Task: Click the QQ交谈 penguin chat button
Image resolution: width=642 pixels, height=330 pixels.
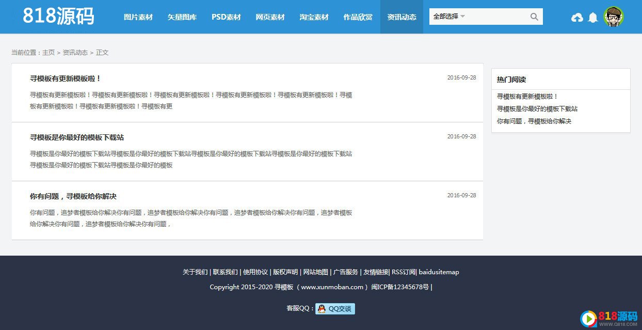Action: [x=335, y=309]
